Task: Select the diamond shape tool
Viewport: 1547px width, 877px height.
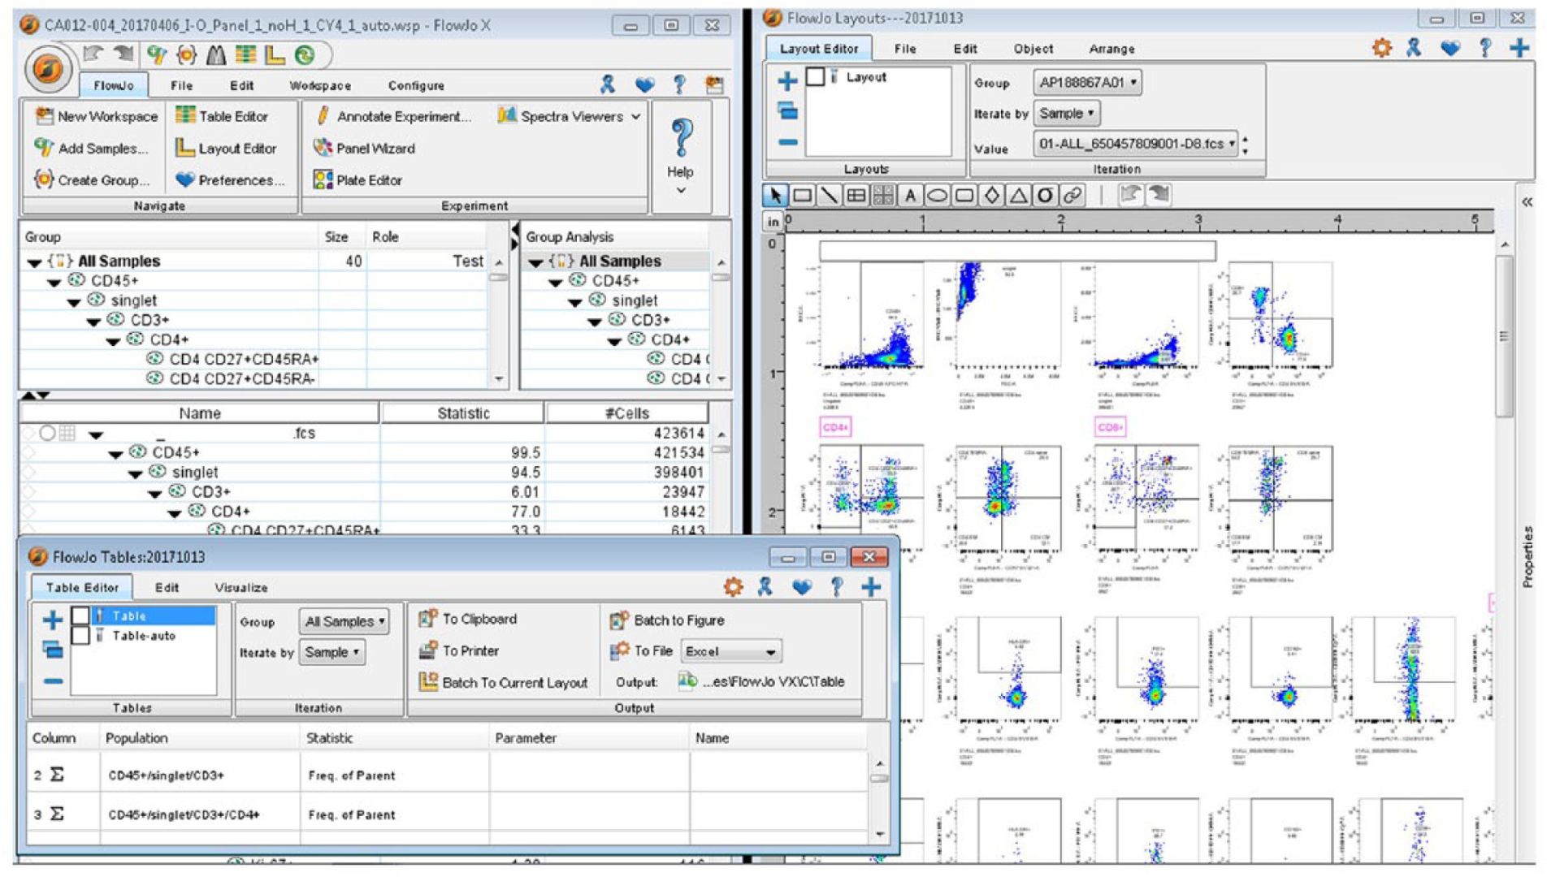Action: (x=991, y=195)
